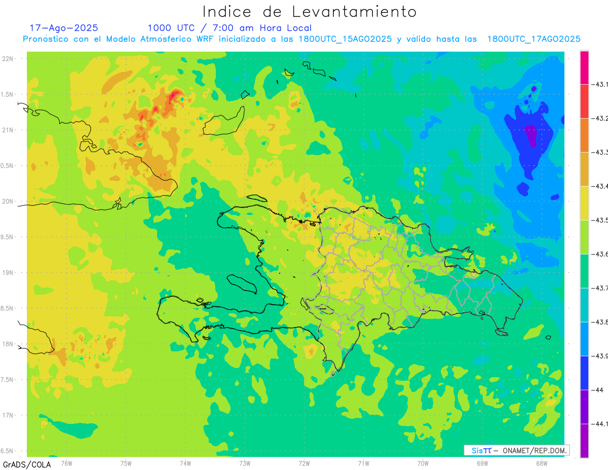Click the '-43.1' colorbar label
This screenshot has width=608, height=470.
point(600,84)
